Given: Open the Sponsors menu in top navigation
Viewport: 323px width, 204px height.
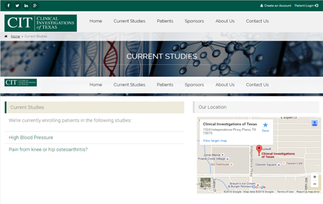Looking at the screenshot, I should [x=194, y=21].
